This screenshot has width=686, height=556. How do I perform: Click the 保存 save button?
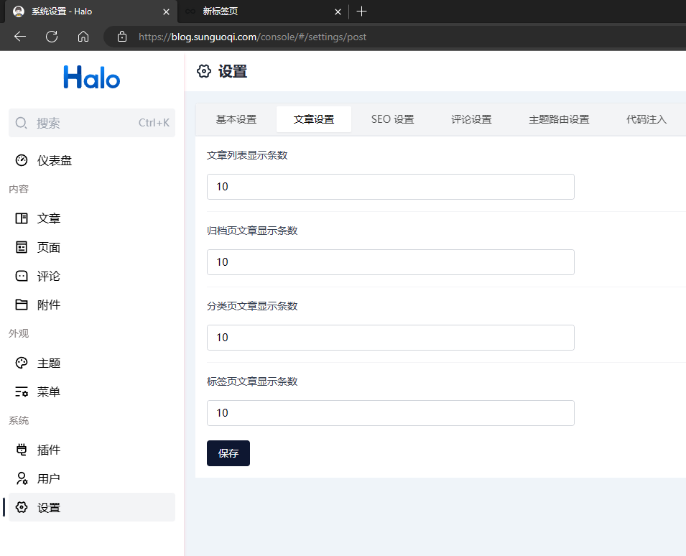[228, 453]
